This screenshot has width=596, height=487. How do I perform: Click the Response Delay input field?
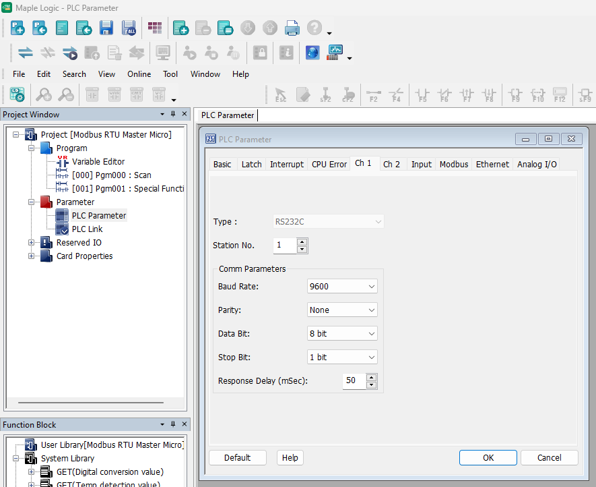click(x=354, y=380)
